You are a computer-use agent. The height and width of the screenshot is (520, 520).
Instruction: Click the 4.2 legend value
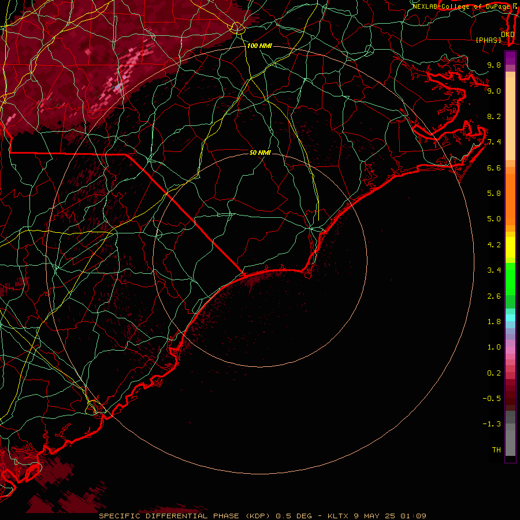(x=494, y=245)
